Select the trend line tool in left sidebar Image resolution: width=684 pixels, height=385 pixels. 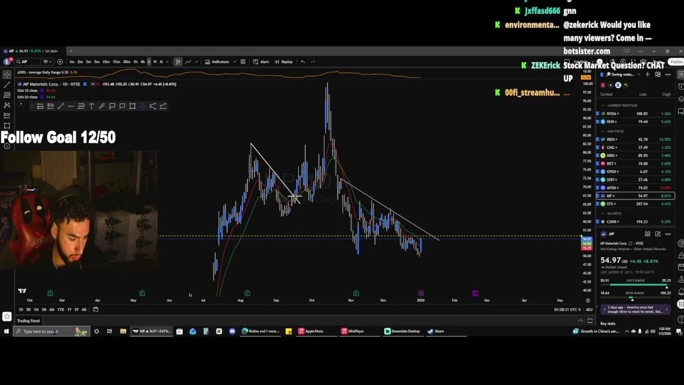point(7,84)
